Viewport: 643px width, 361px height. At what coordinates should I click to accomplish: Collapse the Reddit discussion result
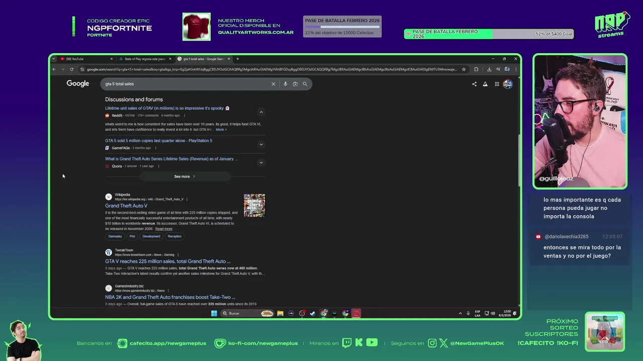coord(261,112)
